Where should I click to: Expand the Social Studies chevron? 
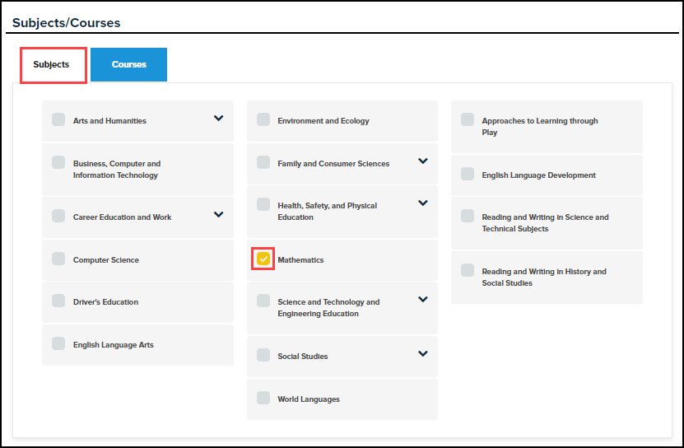[423, 354]
